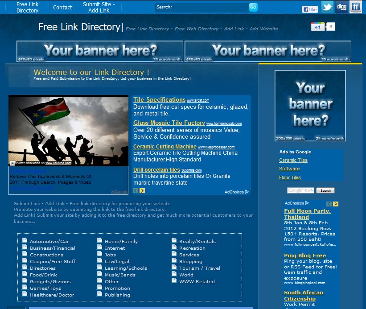Click page icon beside Internet category
The height and width of the screenshot is (309, 366).
(x=100, y=247)
